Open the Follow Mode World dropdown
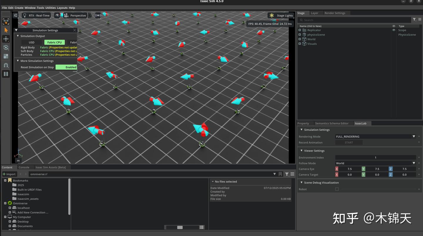Image resolution: width=423 pixels, height=236 pixels. [x=376, y=163]
